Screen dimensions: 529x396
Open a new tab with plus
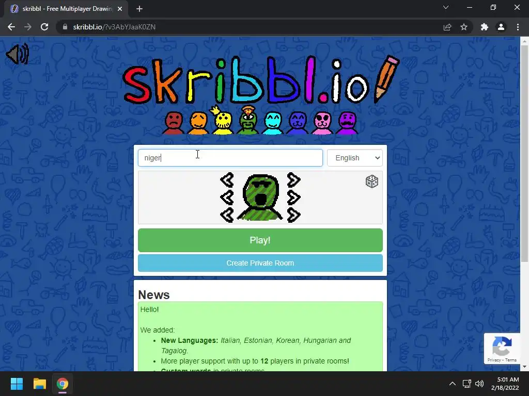[139, 9]
